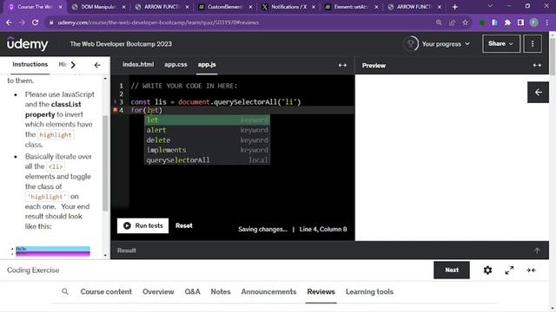Click the instructions panel scrollbar
Image resolution: width=556 pixels, height=312 pixels.
105,163
